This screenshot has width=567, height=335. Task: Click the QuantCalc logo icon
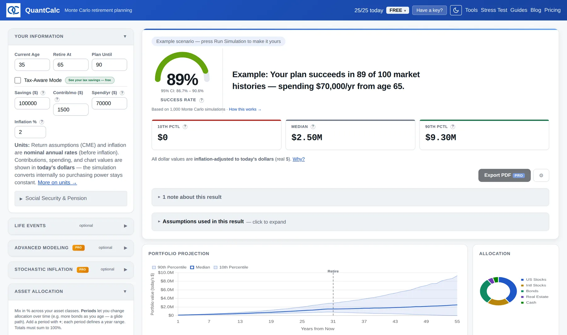pos(13,10)
